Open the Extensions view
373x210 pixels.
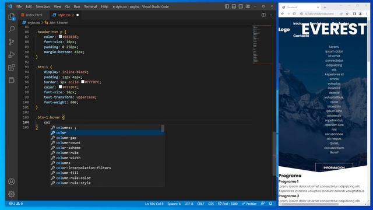[x=12, y=68]
